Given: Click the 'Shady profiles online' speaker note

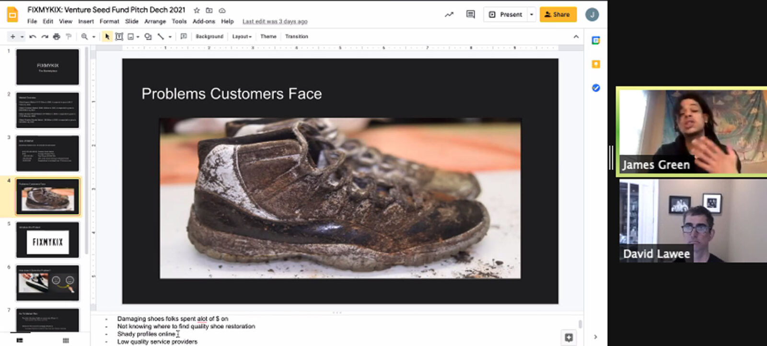Looking at the screenshot, I should tap(146, 334).
